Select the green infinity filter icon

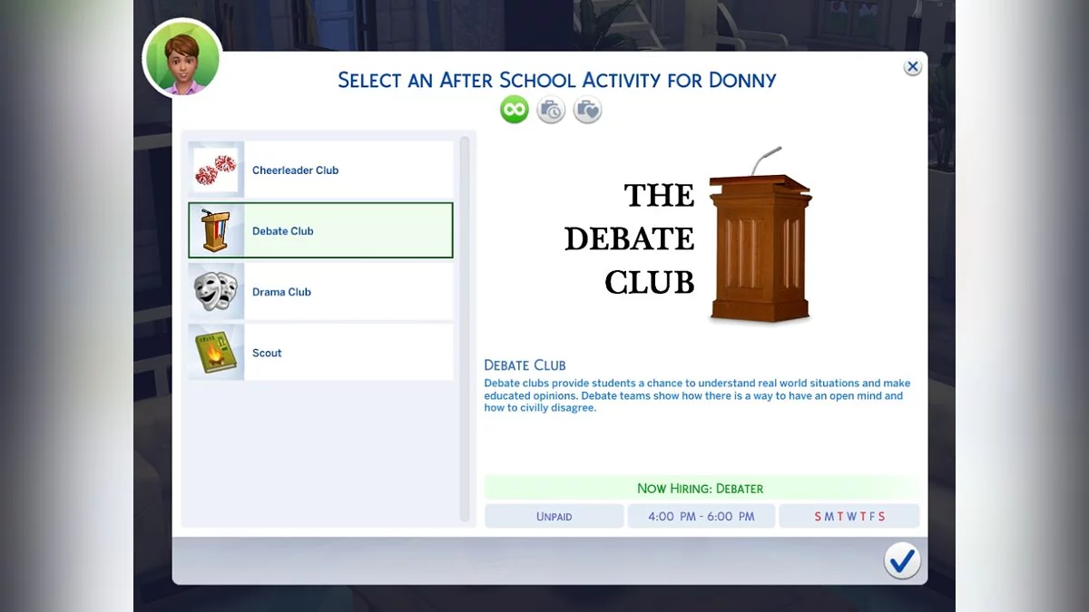(x=514, y=110)
